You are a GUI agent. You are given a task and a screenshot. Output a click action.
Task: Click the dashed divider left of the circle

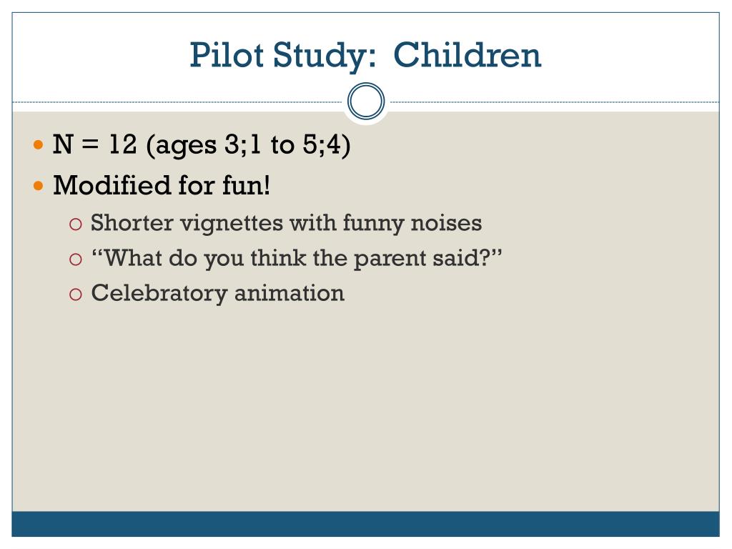click(179, 102)
